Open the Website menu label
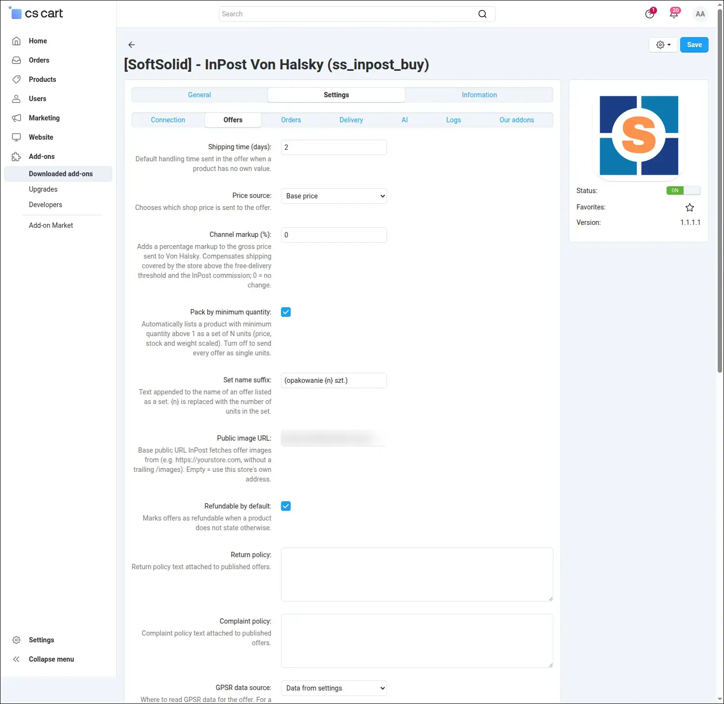Screen dimensions: 724x704 pos(41,137)
